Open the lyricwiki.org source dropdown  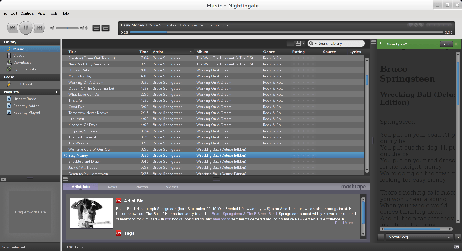coord(419,237)
